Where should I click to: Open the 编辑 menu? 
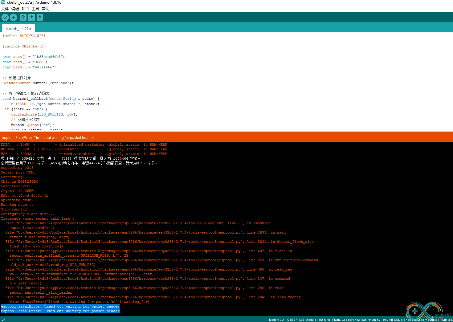point(15,9)
